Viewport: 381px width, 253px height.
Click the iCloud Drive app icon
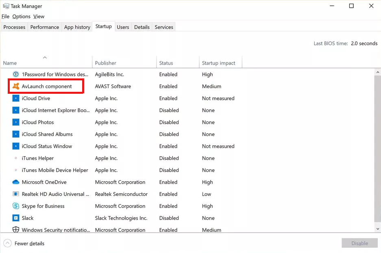(16, 98)
